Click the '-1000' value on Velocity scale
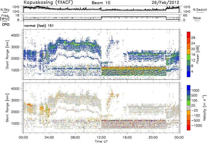 click(197, 125)
